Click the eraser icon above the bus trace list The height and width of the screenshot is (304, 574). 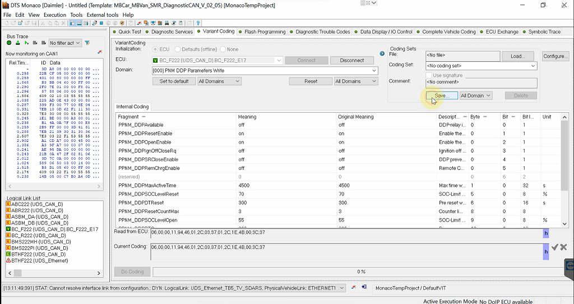point(100,52)
